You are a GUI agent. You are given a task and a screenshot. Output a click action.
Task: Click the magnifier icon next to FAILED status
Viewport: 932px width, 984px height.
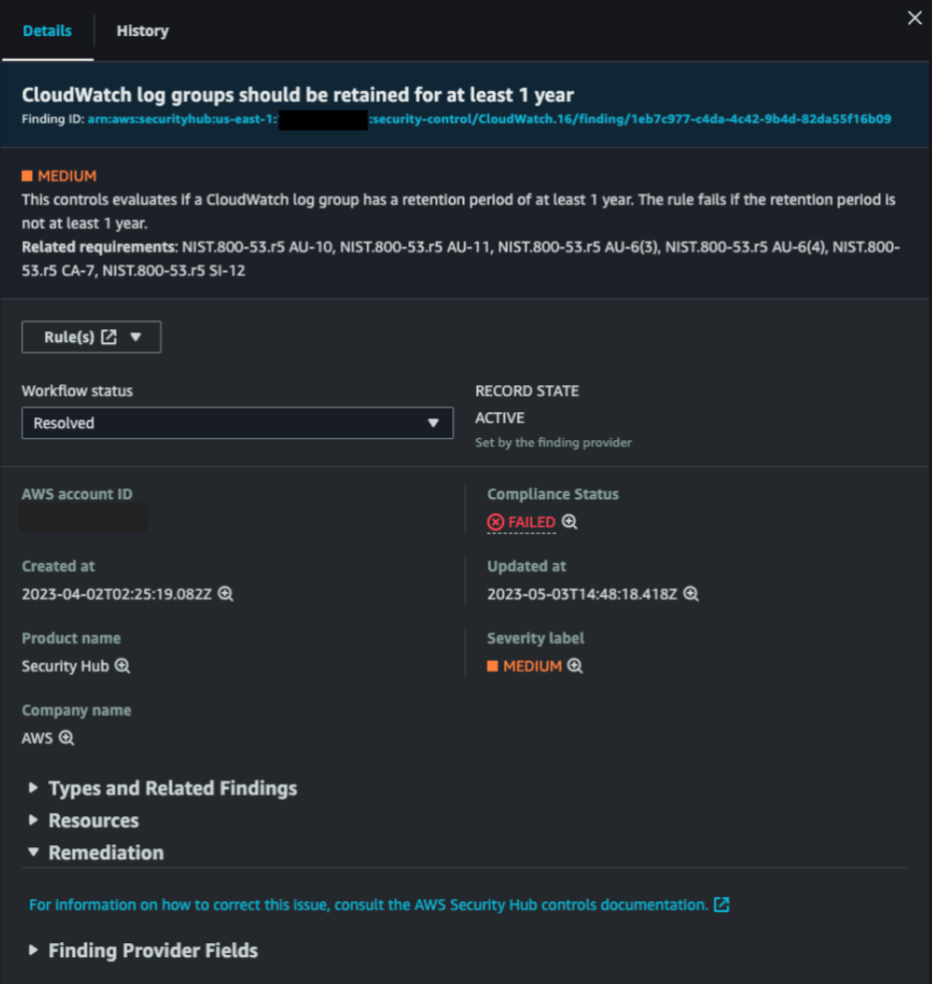569,522
